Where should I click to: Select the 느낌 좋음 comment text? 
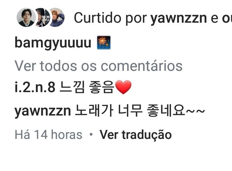pos(87,87)
